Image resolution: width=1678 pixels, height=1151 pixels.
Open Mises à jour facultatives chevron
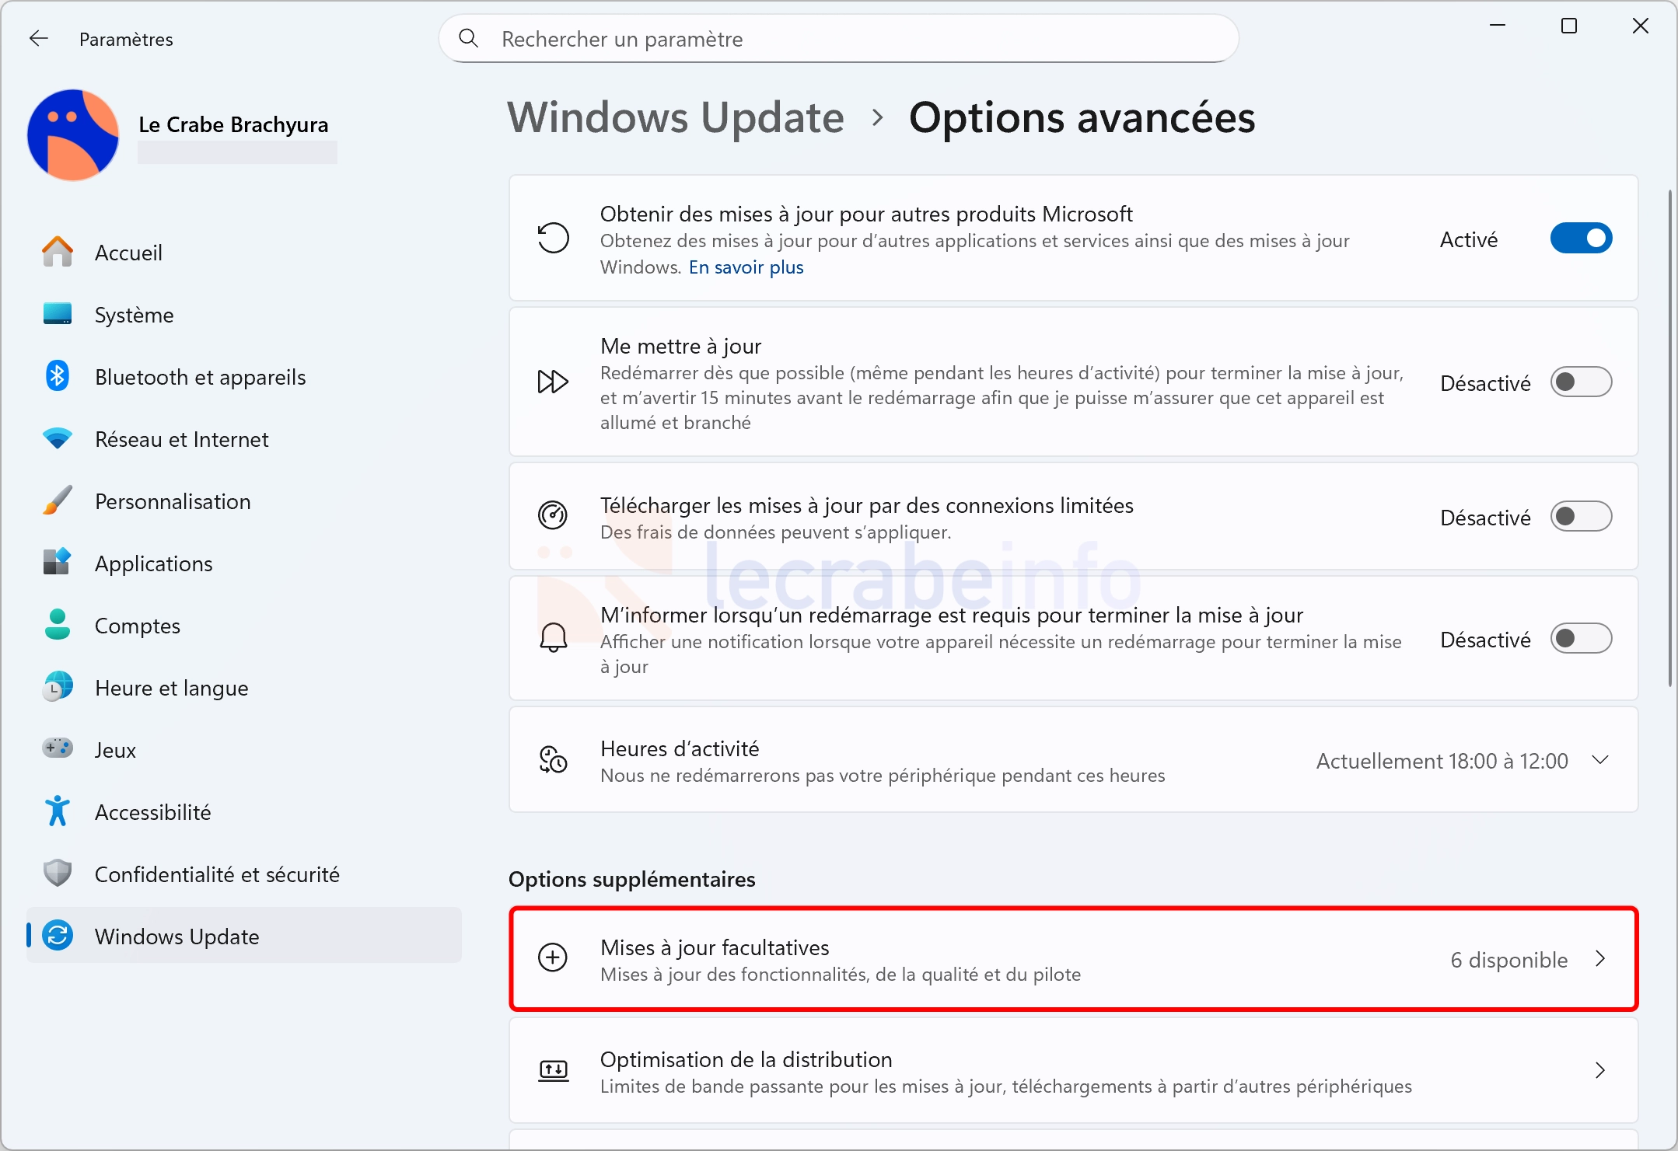(1600, 959)
